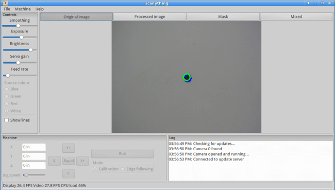Screen dimensions: 335x190
Task: Click the scanything app icon in title bar
Action: tap(5, 3)
